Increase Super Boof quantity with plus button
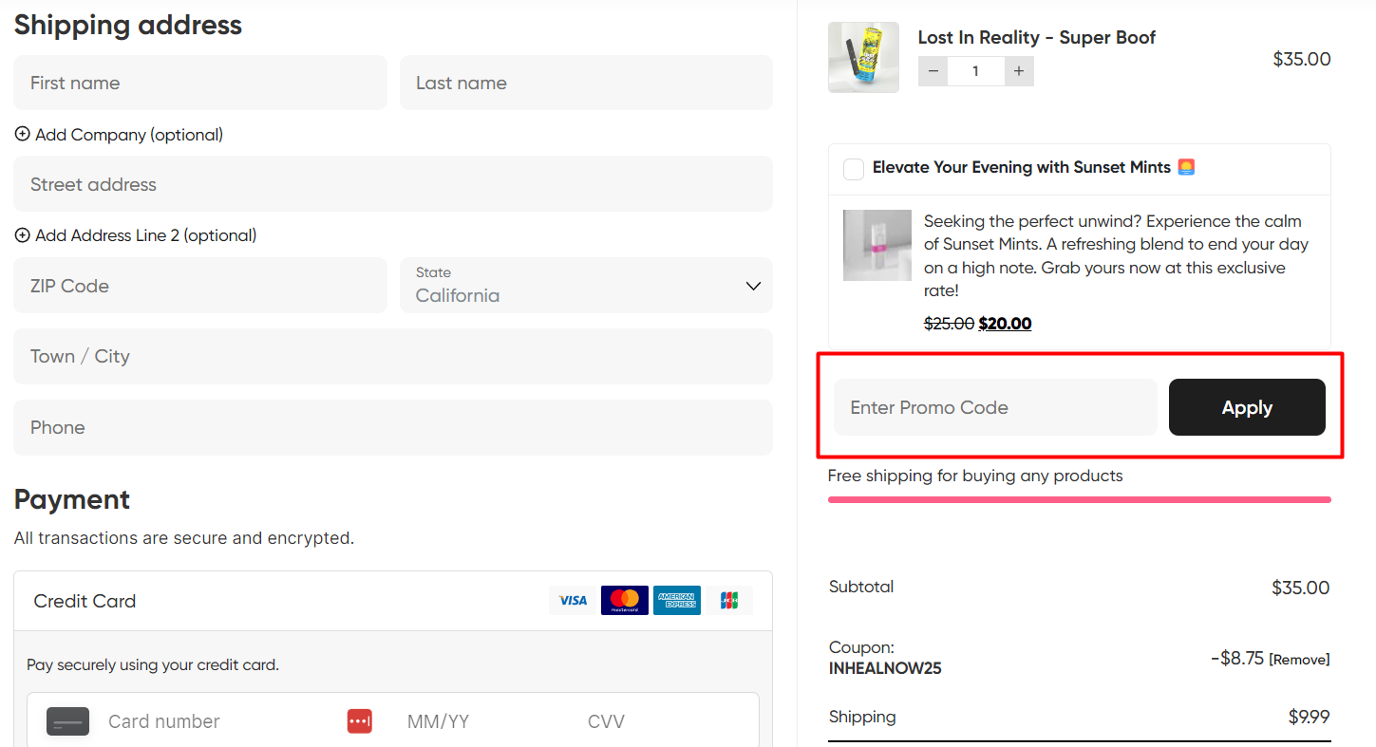Viewport: 1376px width, 747px height. pos(1019,71)
